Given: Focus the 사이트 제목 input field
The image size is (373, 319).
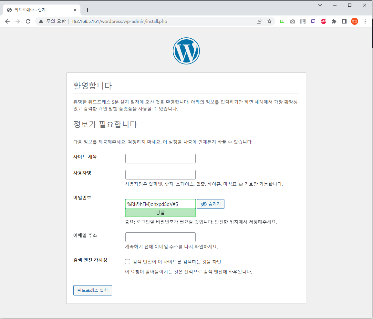Looking at the screenshot, I should pyautogui.click(x=160, y=159).
